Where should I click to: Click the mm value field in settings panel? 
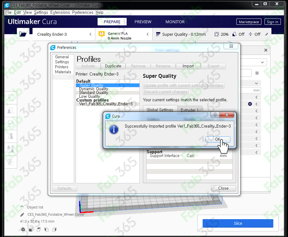coord(251,90)
